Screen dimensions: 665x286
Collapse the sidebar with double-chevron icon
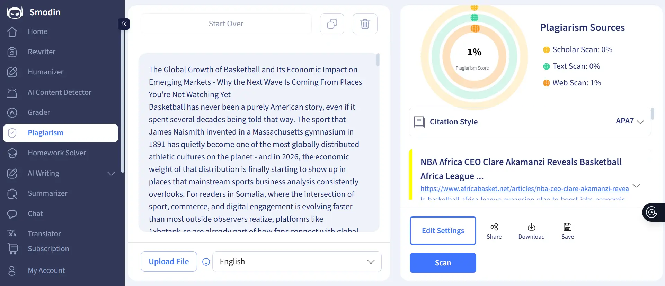(x=124, y=24)
